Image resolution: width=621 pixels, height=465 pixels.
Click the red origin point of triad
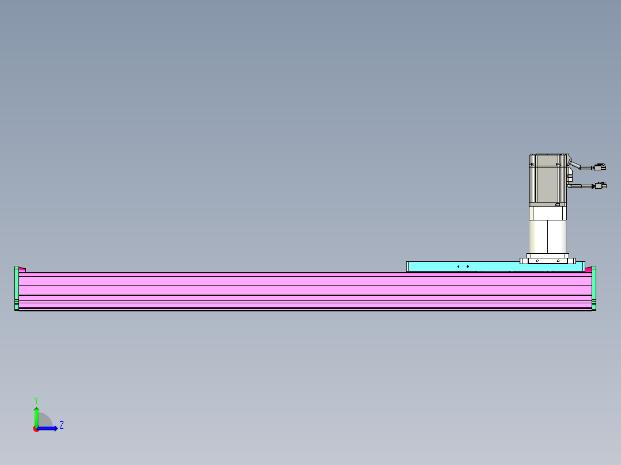(36, 429)
